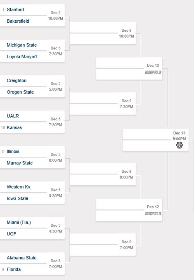The width and height of the screenshot is (194, 280).
Task: Click Florida seeded 8
Action: point(14,269)
